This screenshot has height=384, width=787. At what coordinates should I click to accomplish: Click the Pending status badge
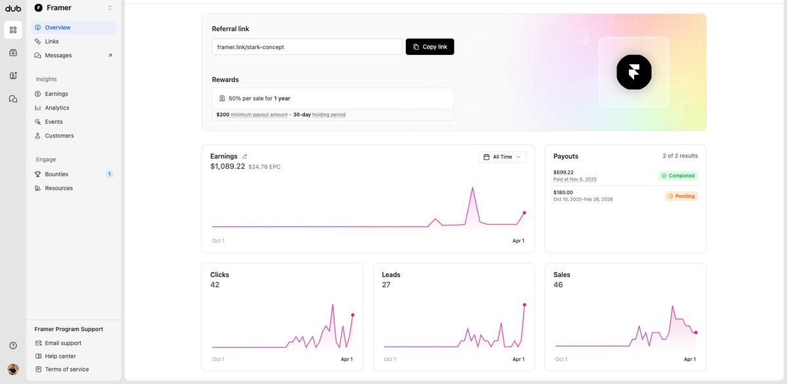coord(681,196)
